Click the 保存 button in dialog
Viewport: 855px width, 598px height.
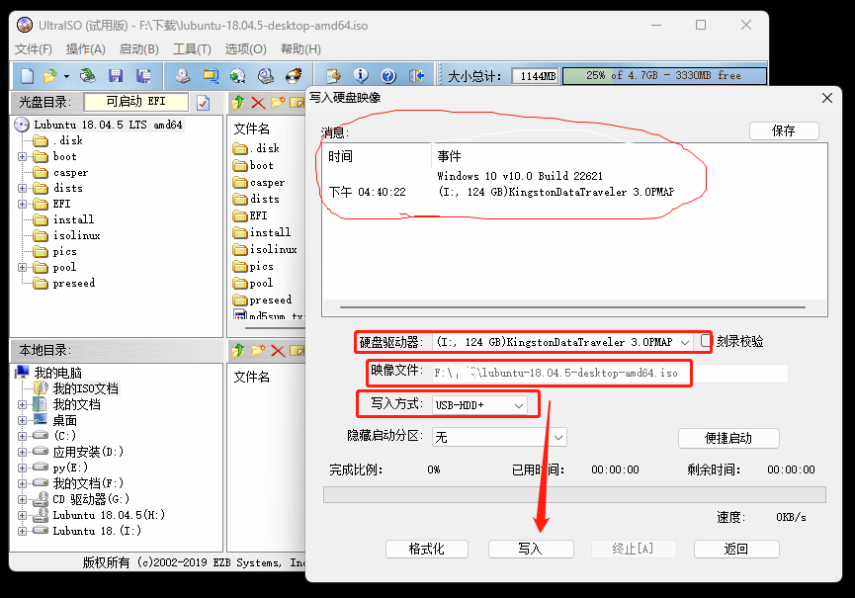coord(784,130)
